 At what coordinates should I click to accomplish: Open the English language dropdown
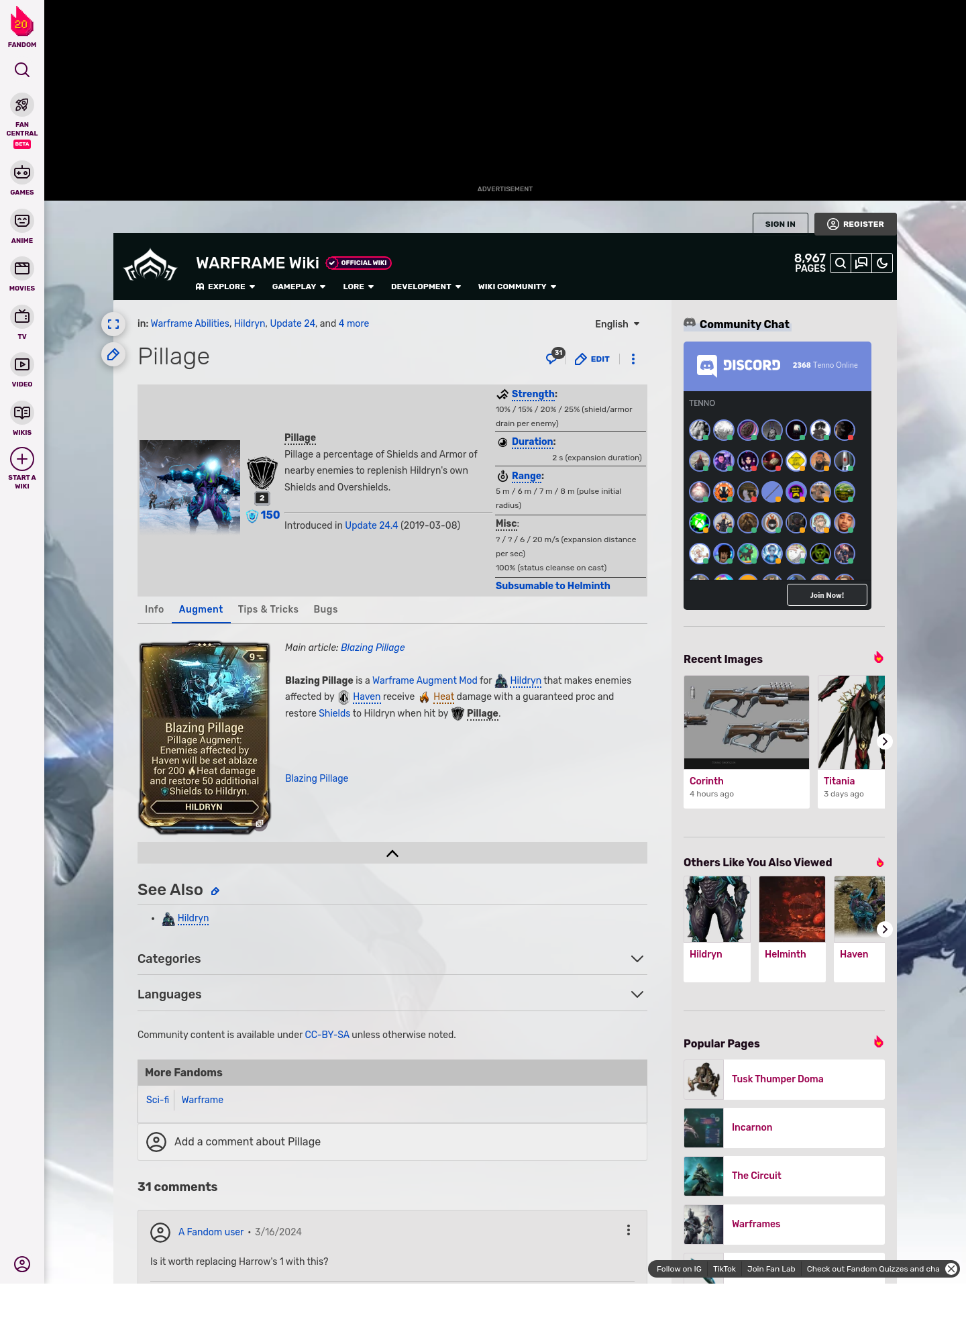click(617, 324)
